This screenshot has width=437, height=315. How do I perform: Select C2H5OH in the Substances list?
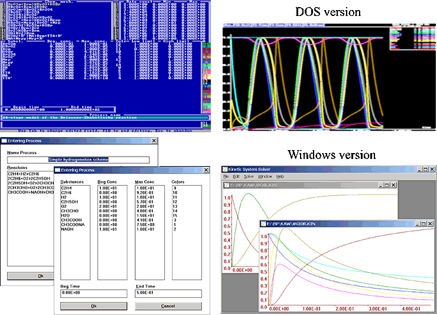point(69,202)
